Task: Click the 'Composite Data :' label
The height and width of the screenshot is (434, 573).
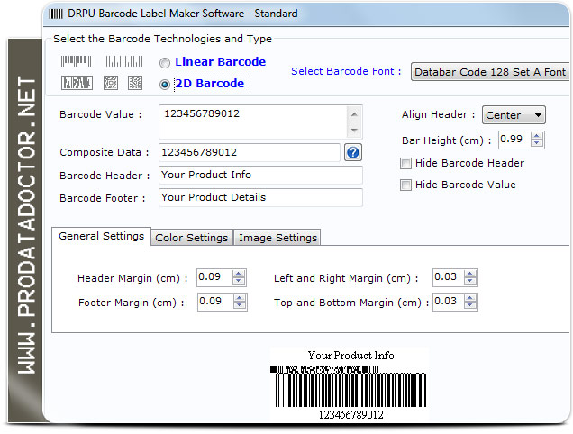Action: pos(105,152)
